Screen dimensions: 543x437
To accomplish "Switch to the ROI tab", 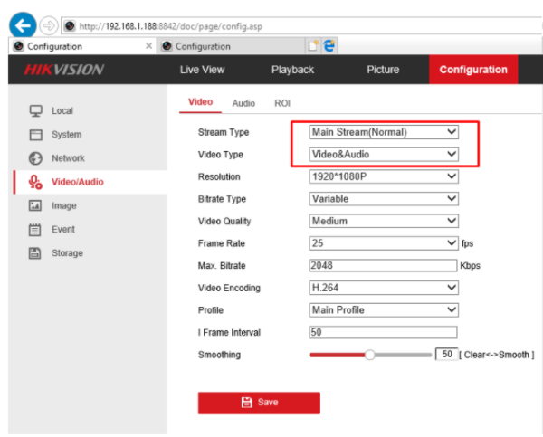I will tap(282, 104).
